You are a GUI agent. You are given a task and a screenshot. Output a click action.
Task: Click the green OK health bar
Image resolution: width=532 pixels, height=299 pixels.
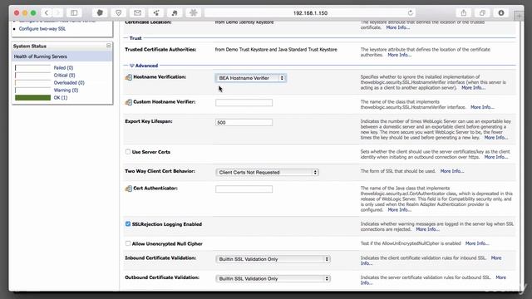33,98
